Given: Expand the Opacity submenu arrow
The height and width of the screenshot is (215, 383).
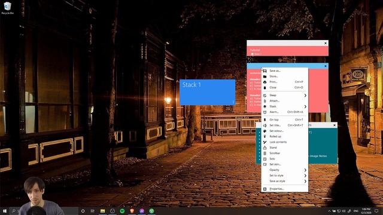Looking at the screenshot, I should (x=305, y=170).
